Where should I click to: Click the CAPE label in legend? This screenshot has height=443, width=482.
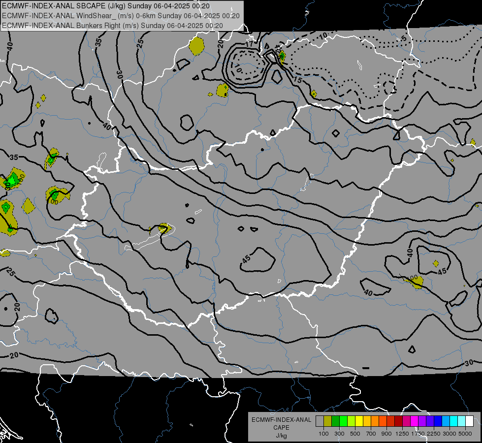[x=281, y=428]
